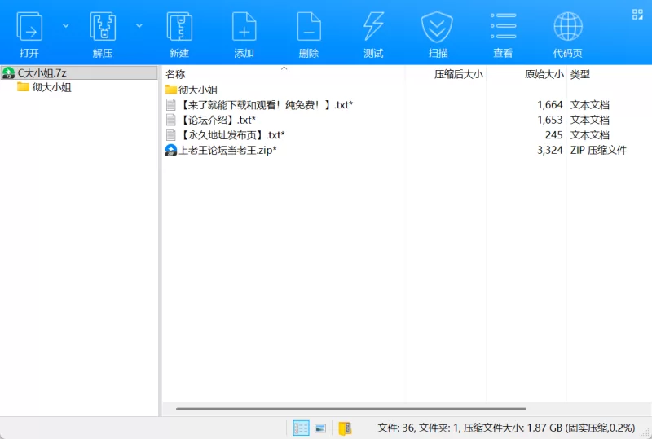
Task: Click yellow archive icon in status bar
Action: click(345, 428)
